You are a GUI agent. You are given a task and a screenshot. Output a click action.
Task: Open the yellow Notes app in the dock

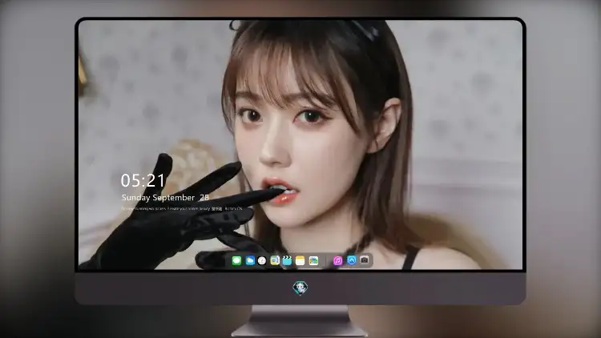click(x=300, y=260)
